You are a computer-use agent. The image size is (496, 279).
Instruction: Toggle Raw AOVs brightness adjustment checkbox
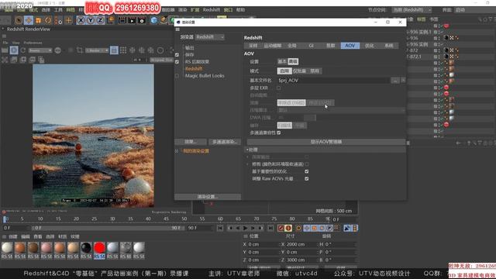pos(307,179)
